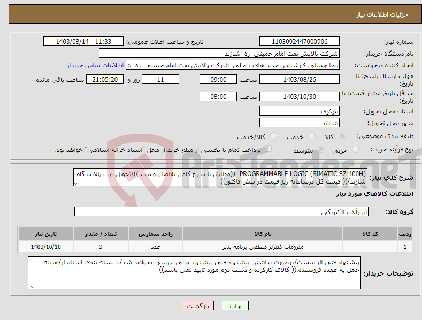The image size is (422, 320).
Task: Click the نوع فرآیند خرید label
Action: pos(392,149)
